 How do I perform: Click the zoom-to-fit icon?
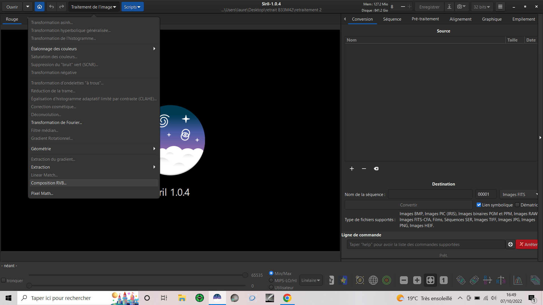[x=430, y=280]
